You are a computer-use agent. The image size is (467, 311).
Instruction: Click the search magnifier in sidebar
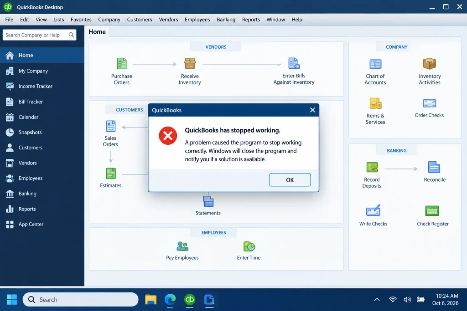(71, 35)
